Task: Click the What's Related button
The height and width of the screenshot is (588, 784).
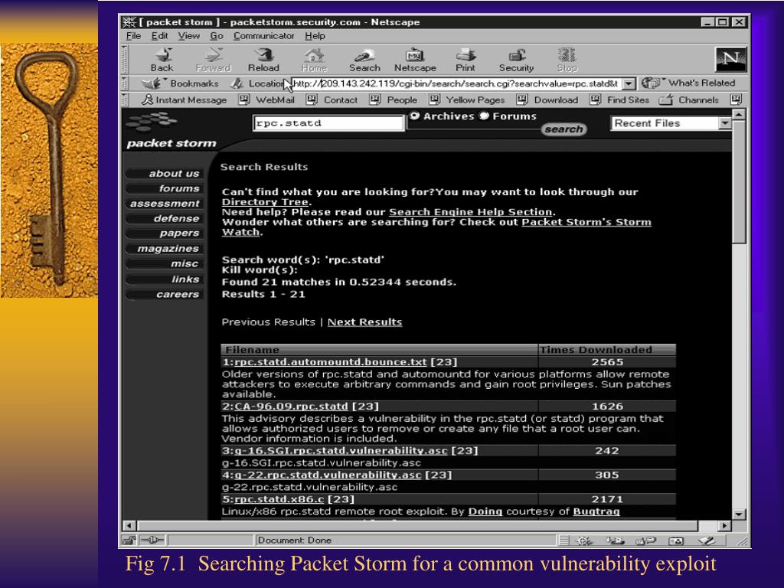Action: tap(690, 83)
